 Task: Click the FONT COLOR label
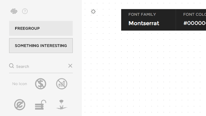(x=195, y=15)
